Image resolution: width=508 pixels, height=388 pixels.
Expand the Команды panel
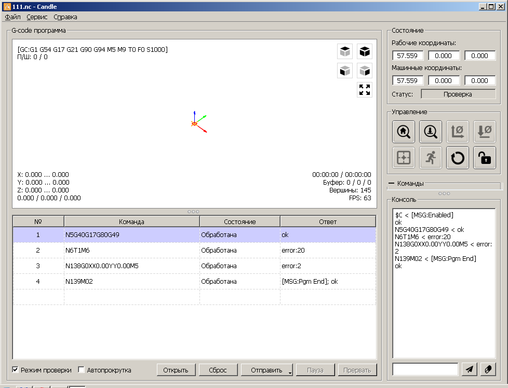pyautogui.click(x=391, y=183)
